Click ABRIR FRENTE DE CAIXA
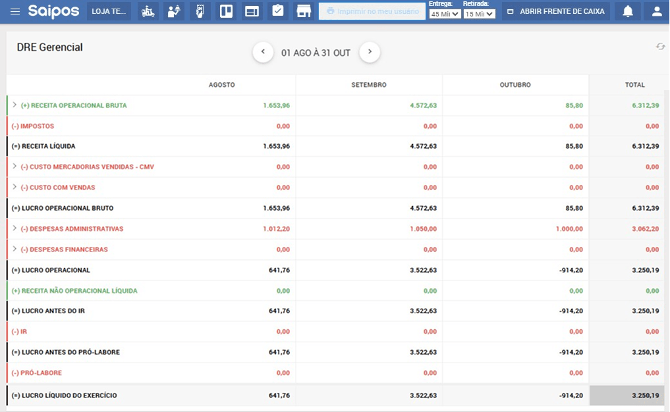 pos(553,11)
